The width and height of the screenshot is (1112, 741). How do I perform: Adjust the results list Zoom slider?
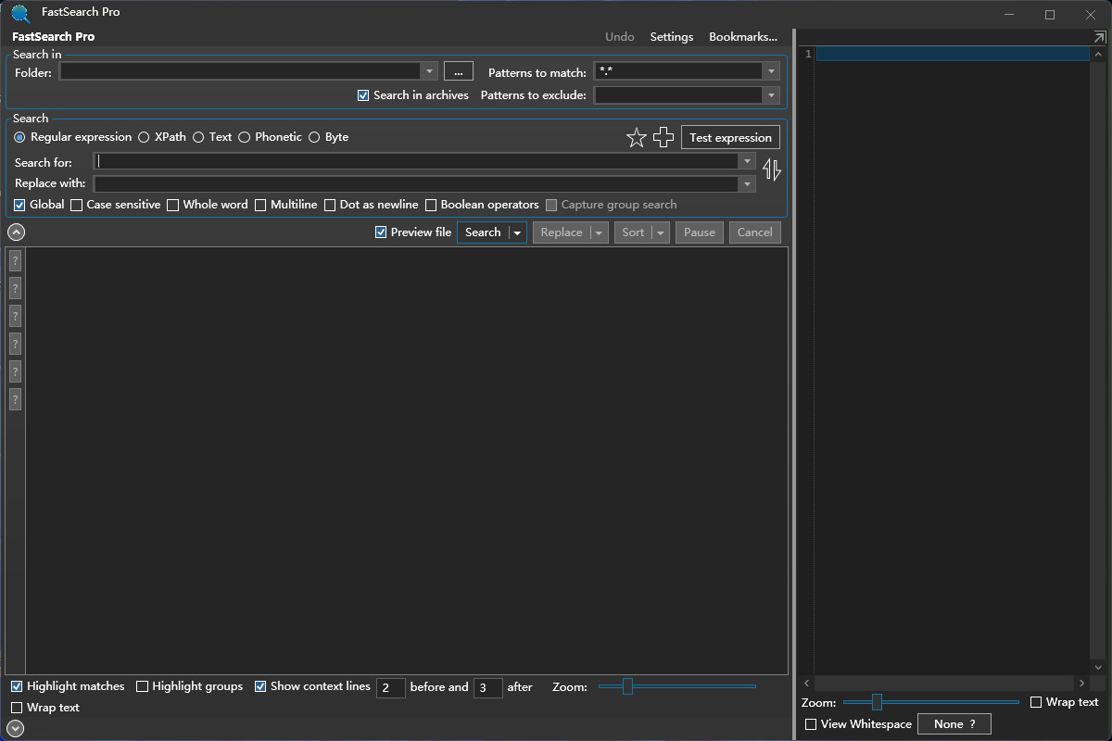pyautogui.click(x=676, y=686)
